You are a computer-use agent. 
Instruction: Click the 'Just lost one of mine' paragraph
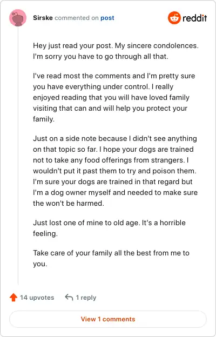(109, 228)
